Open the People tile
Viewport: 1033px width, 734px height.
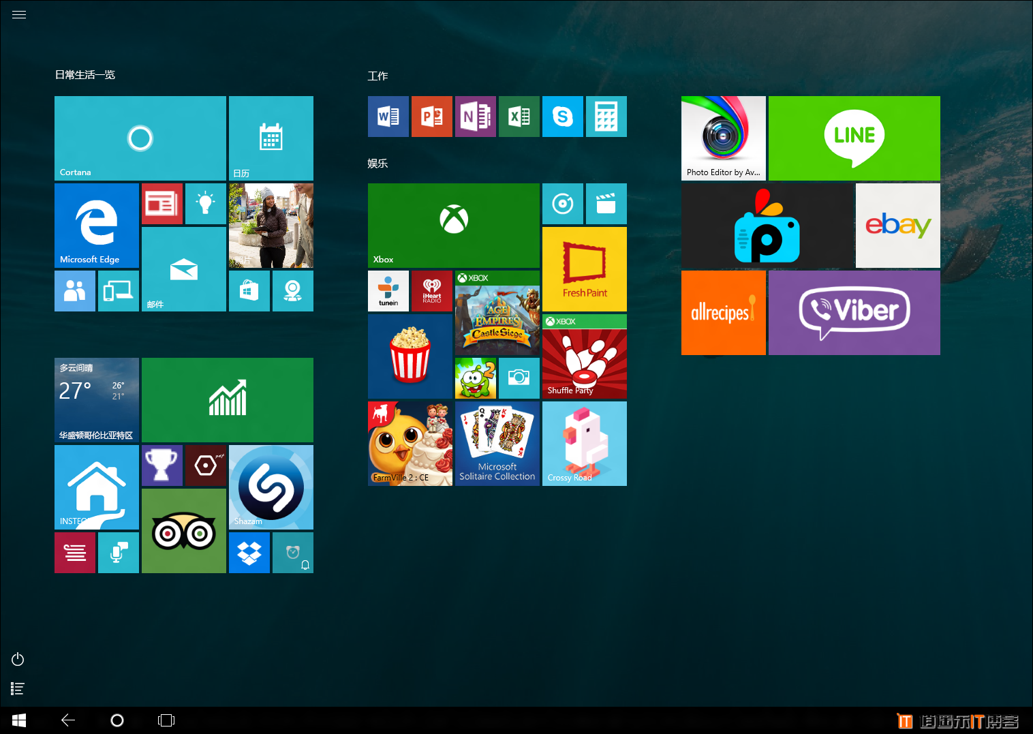(x=75, y=291)
